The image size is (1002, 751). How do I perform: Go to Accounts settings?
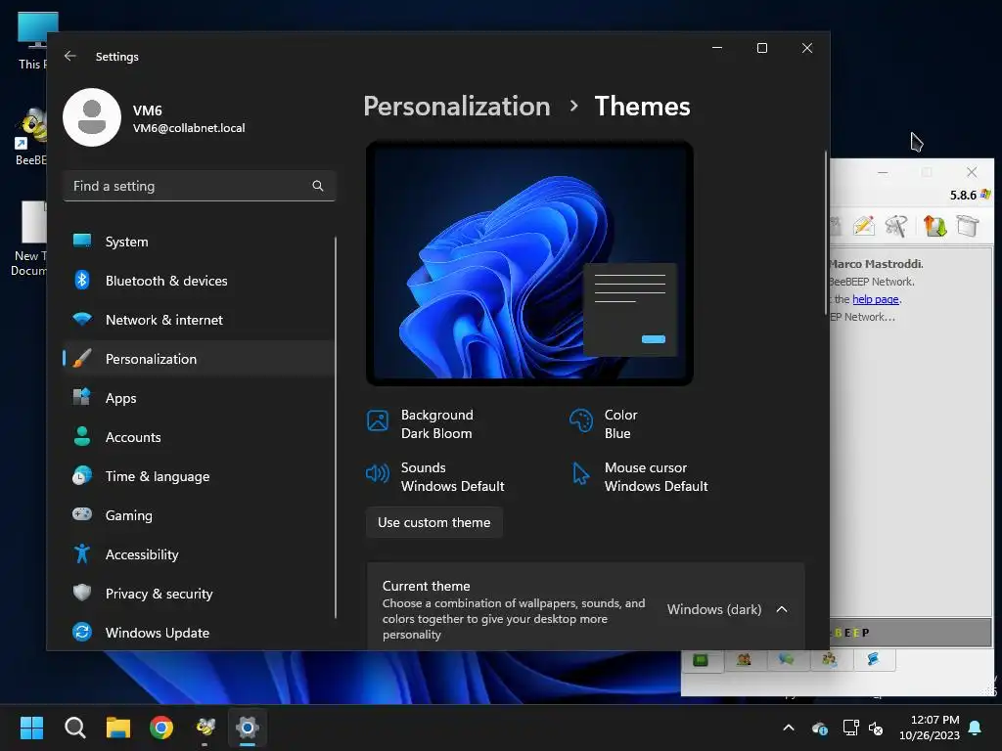(200, 437)
